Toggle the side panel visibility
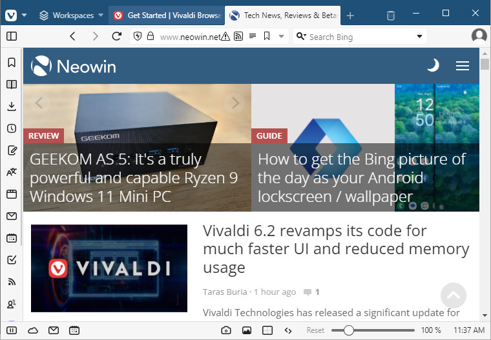The width and height of the screenshot is (491, 340). [x=12, y=36]
